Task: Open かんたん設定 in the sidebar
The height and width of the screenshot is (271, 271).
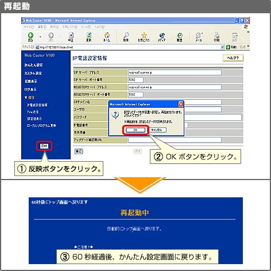Action: point(33,65)
